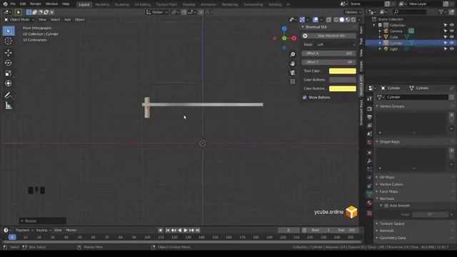Image resolution: width=457 pixels, height=257 pixels.
Task: Expand the Geometry Data panel
Action: (392, 238)
